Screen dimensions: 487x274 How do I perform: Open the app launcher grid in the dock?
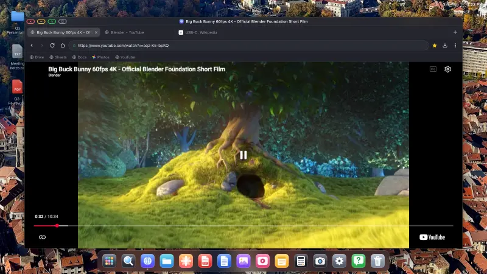point(109,261)
